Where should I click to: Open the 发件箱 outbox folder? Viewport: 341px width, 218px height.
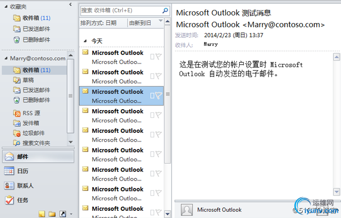[x=26, y=123]
